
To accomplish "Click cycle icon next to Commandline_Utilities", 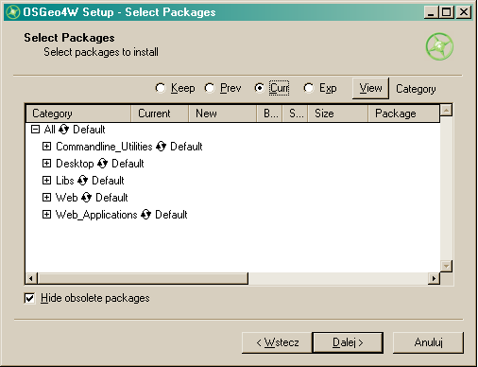I will pos(161,147).
